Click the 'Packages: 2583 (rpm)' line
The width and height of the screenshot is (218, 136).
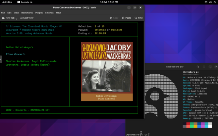195,88
